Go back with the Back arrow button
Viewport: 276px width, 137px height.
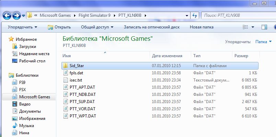tap(7, 16)
